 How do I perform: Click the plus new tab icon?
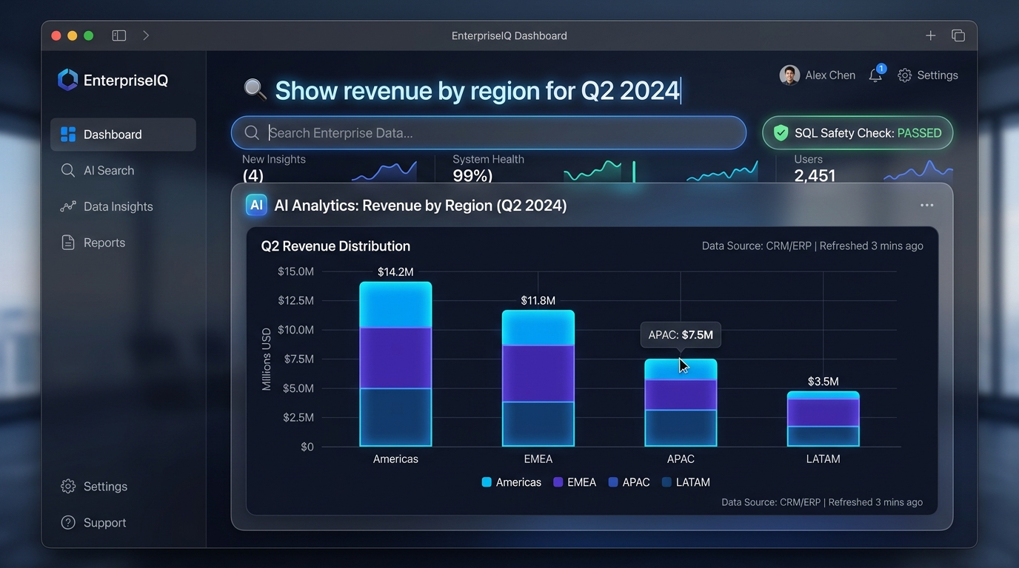(931, 35)
